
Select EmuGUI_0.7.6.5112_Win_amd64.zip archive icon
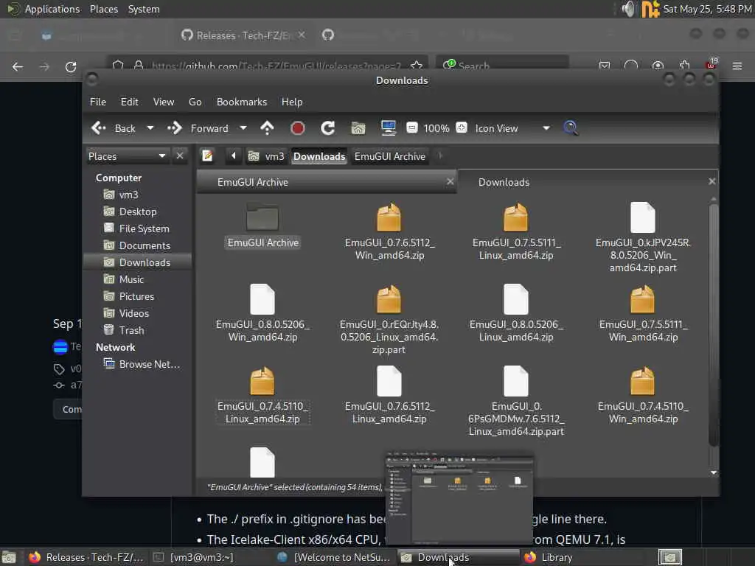pyautogui.click(x=389, y=217)
